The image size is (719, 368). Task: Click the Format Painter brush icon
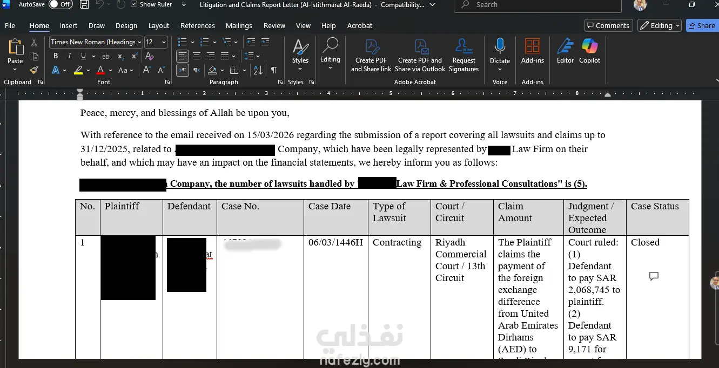[x=34, y=70]
